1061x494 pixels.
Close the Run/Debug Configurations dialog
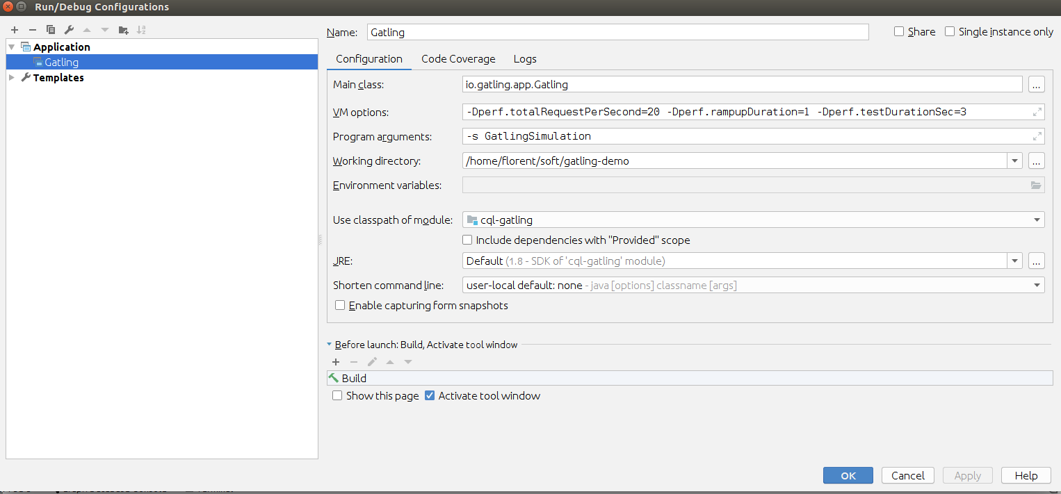pos(8,7)
